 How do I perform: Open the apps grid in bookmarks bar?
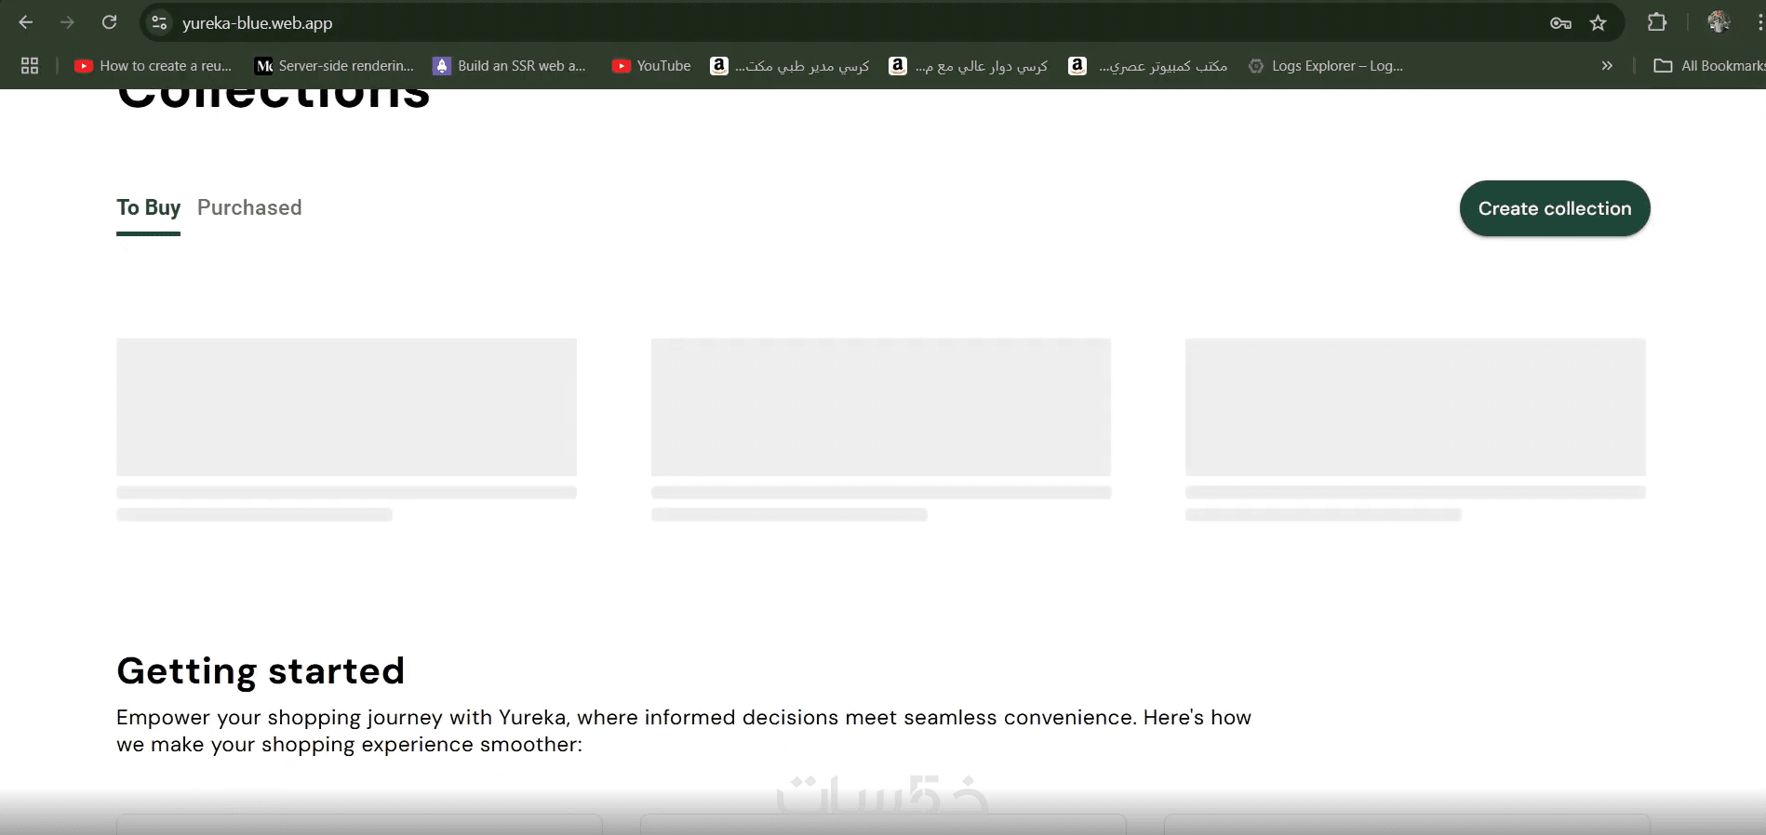(x=30, y=66)
